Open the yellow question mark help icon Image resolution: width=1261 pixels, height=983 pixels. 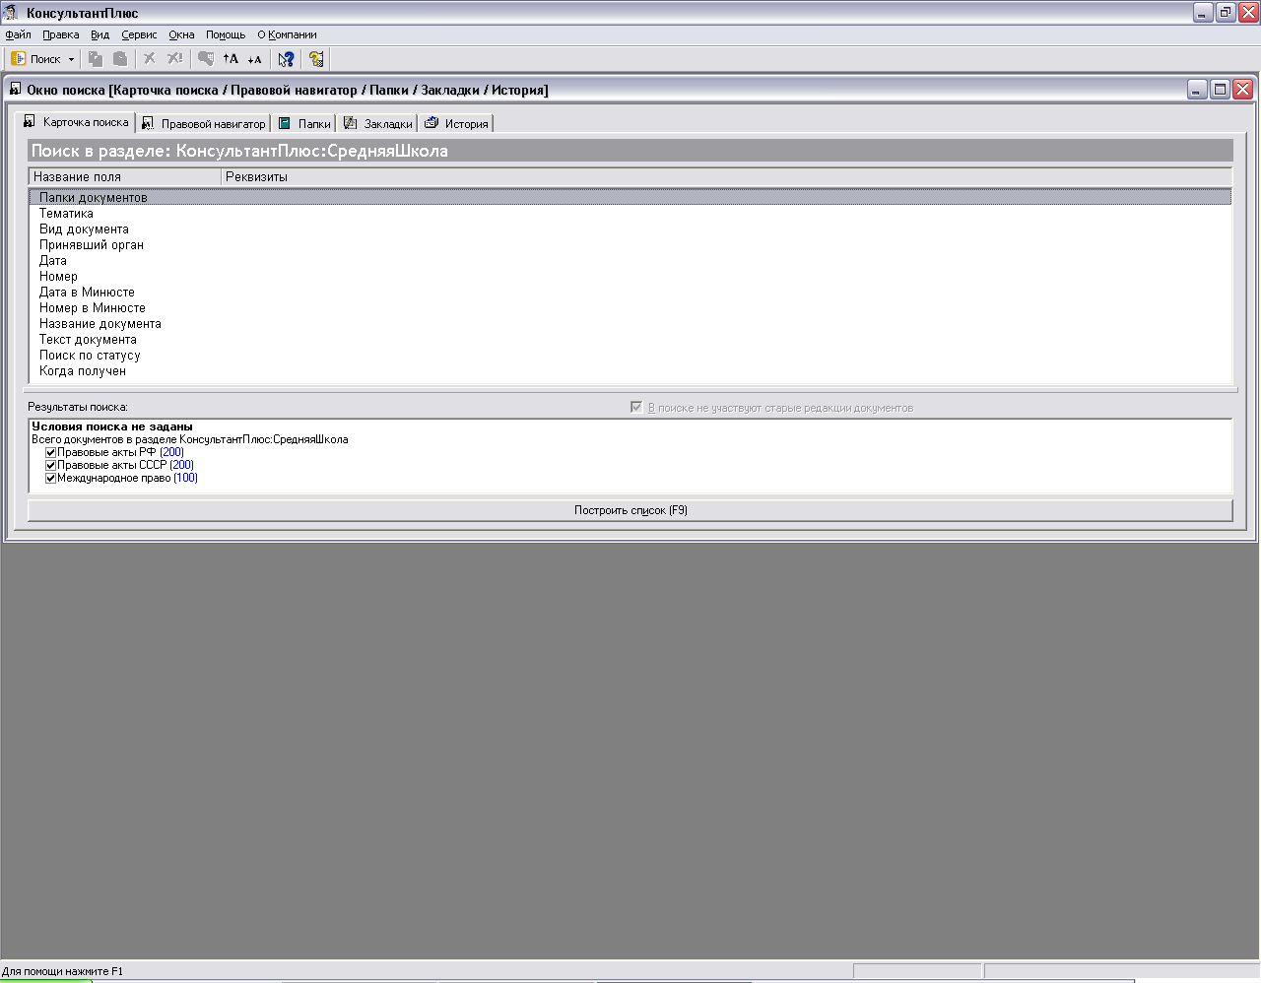[316, 59]
